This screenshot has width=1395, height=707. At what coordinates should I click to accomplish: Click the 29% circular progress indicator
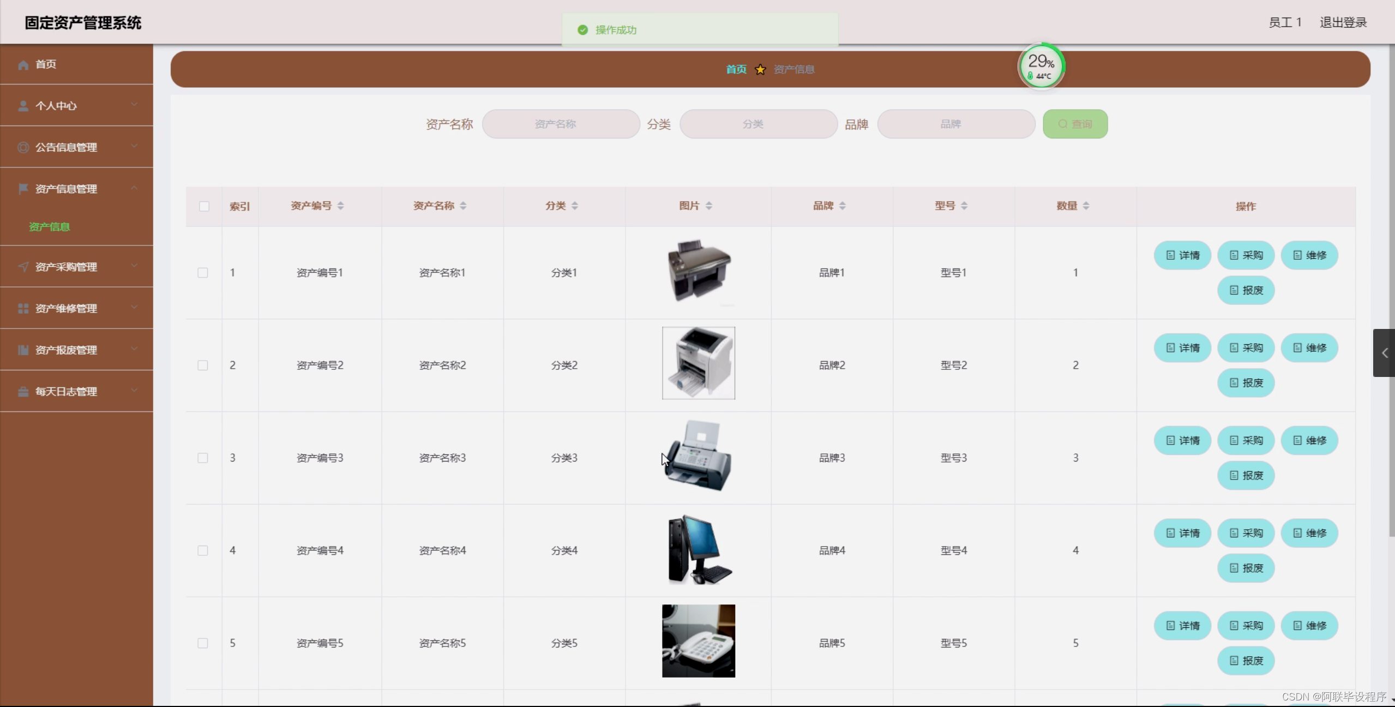pos(1041,67)
